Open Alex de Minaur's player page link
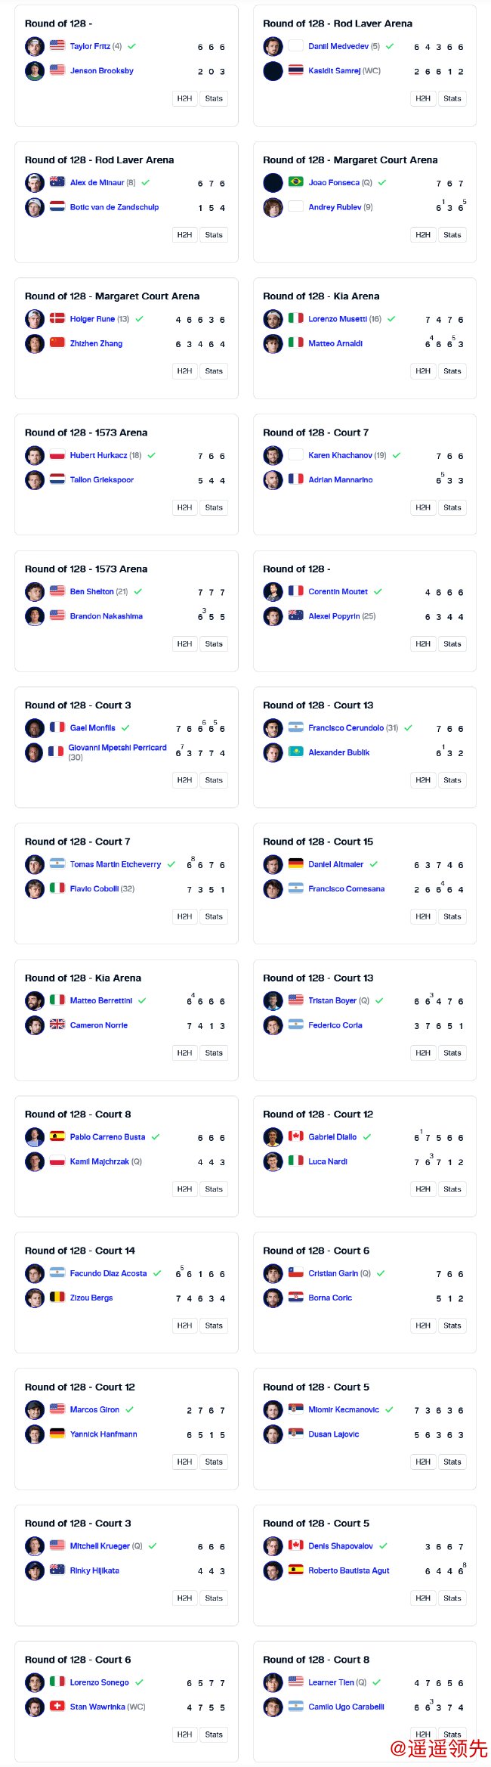 pyautogui.click(x=97, y=182)
